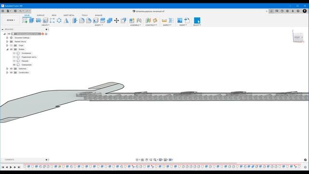The image size is (309, 174).
Task: Hide the Тренировка body
Action: pyautogui.click(x=14, y=65)
